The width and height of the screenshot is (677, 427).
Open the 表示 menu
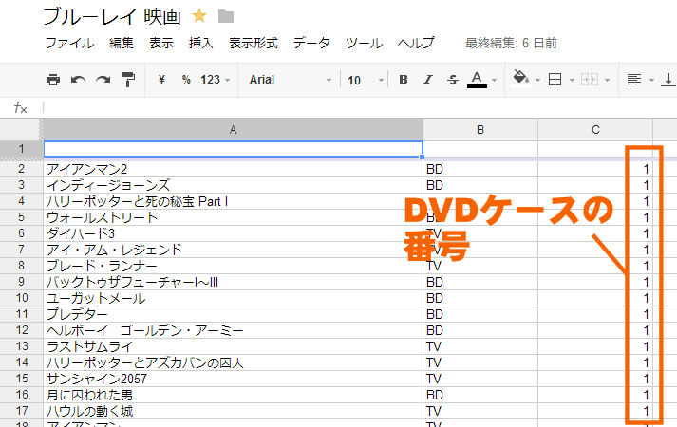[161, 43]
